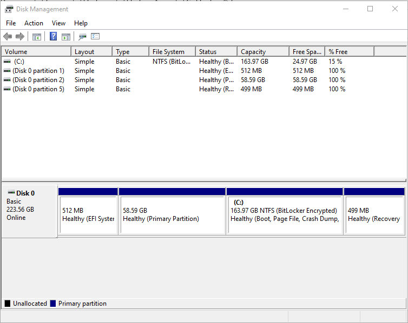Screen dimensions: 408x323
Task: Click the 58.59 GB capacity cell
Action: [x=253, y=80]
